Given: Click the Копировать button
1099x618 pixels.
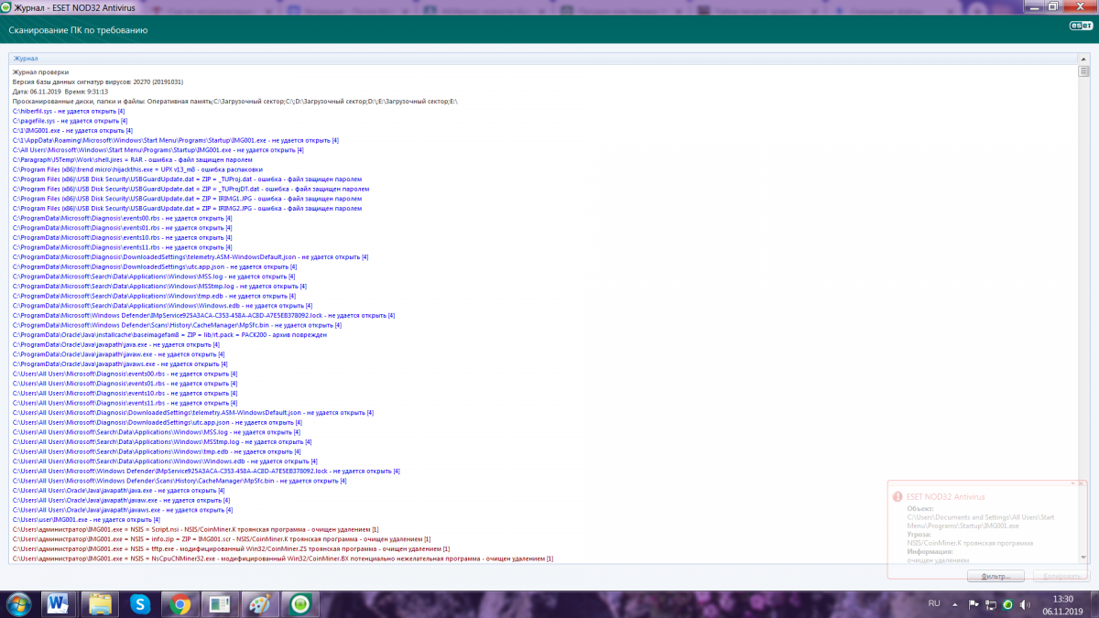Looking at the screenshot, I should 1061,577.
